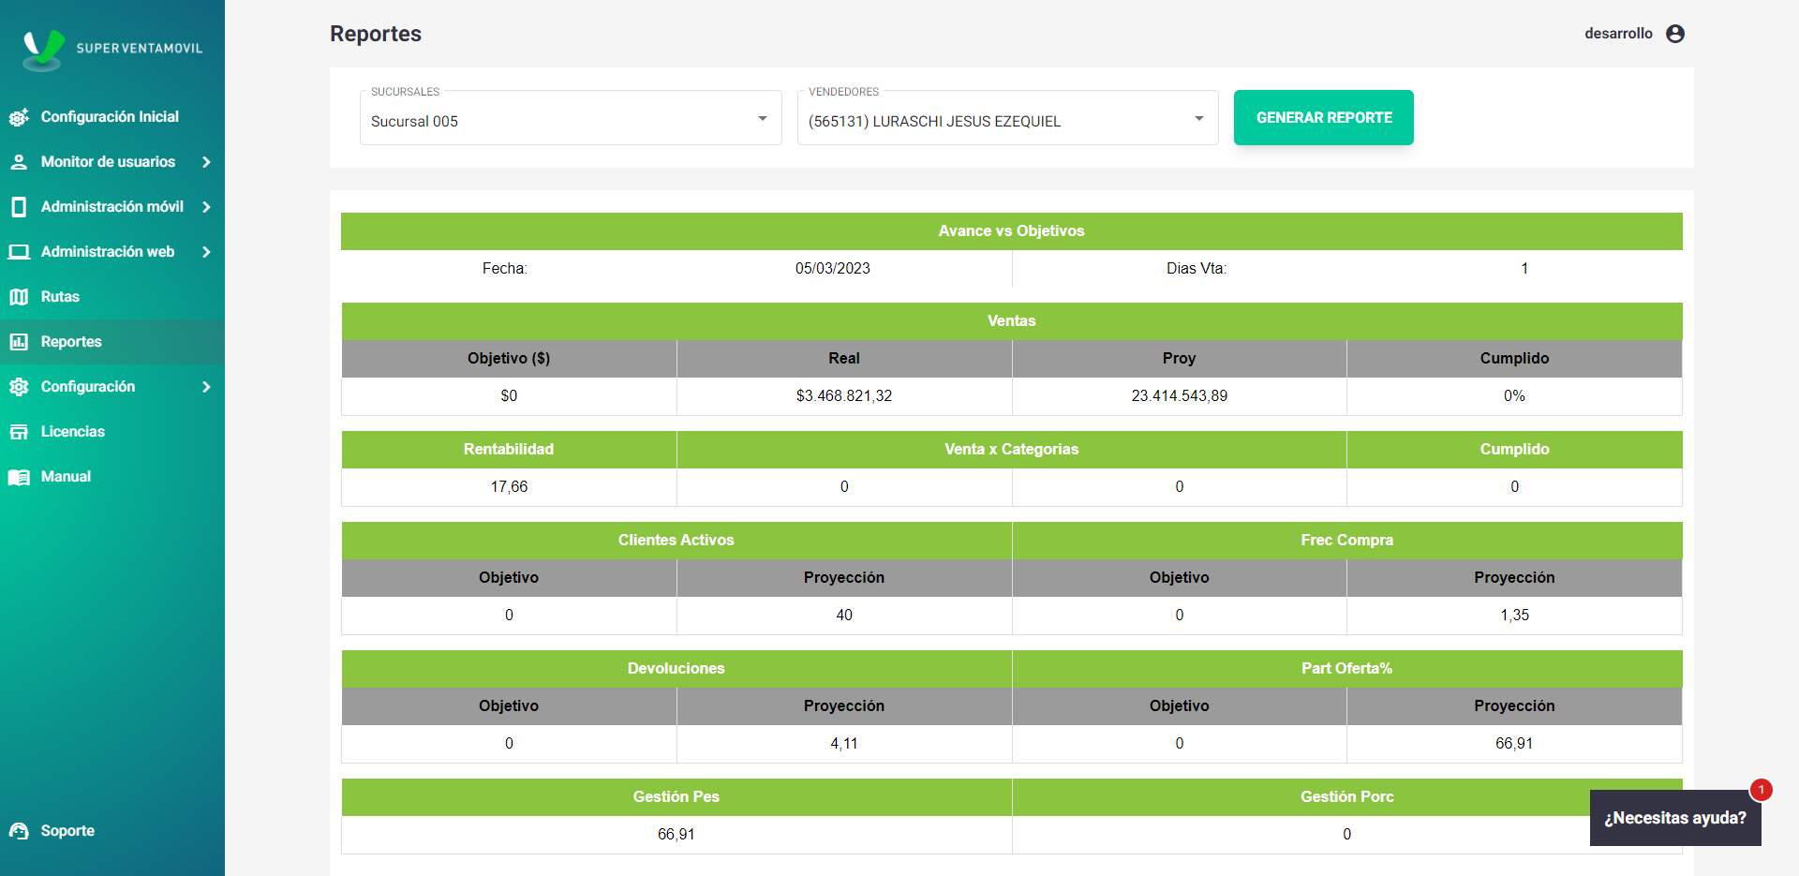1799x876 pixels.
Task: Open Licencias menu item
Action: click(x=112, y=432)
